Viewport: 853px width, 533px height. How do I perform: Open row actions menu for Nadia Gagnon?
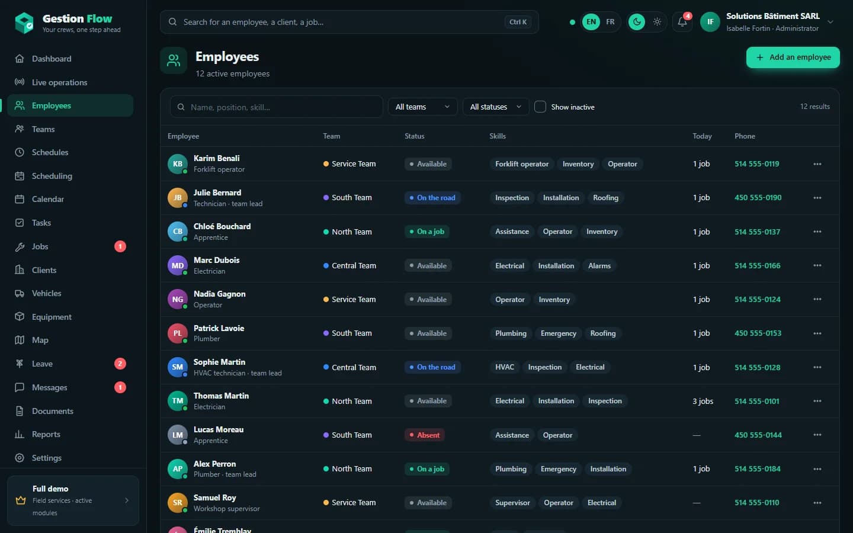[817, 300]
